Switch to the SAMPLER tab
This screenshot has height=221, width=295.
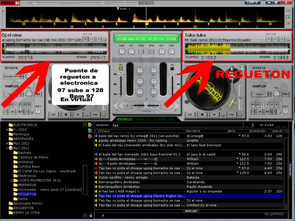[143, 119]
